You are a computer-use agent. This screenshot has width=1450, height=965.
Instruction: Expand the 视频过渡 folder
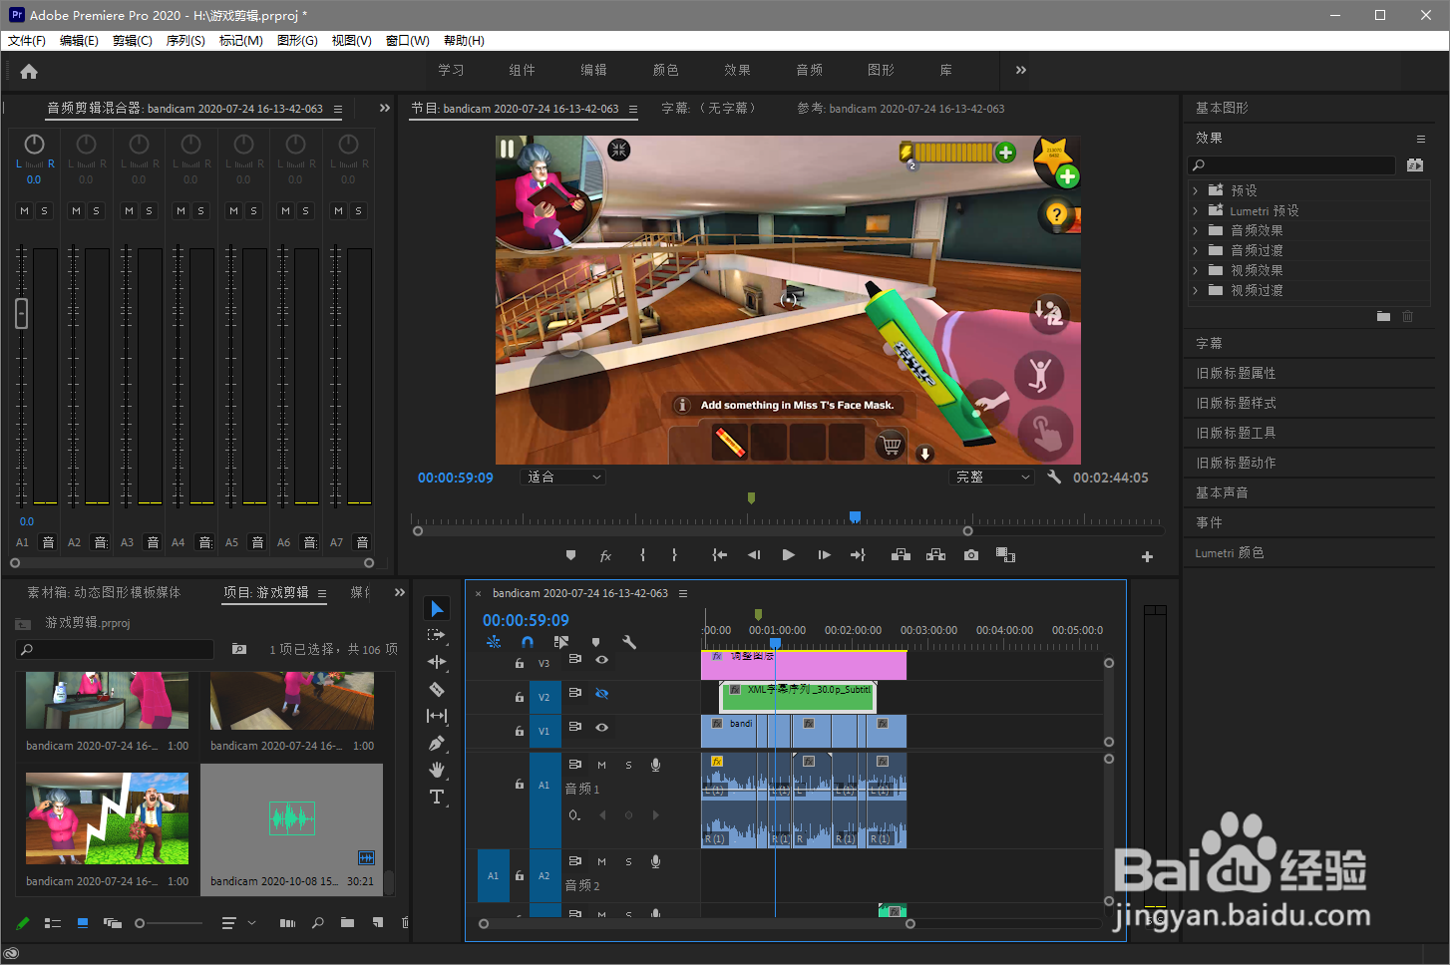click(1195, 290)
